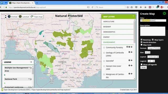This screenshot has width=168, height=94.
Task: Click the info circle beside Multiple Use Management Area
Action: (x=31, y=68)
